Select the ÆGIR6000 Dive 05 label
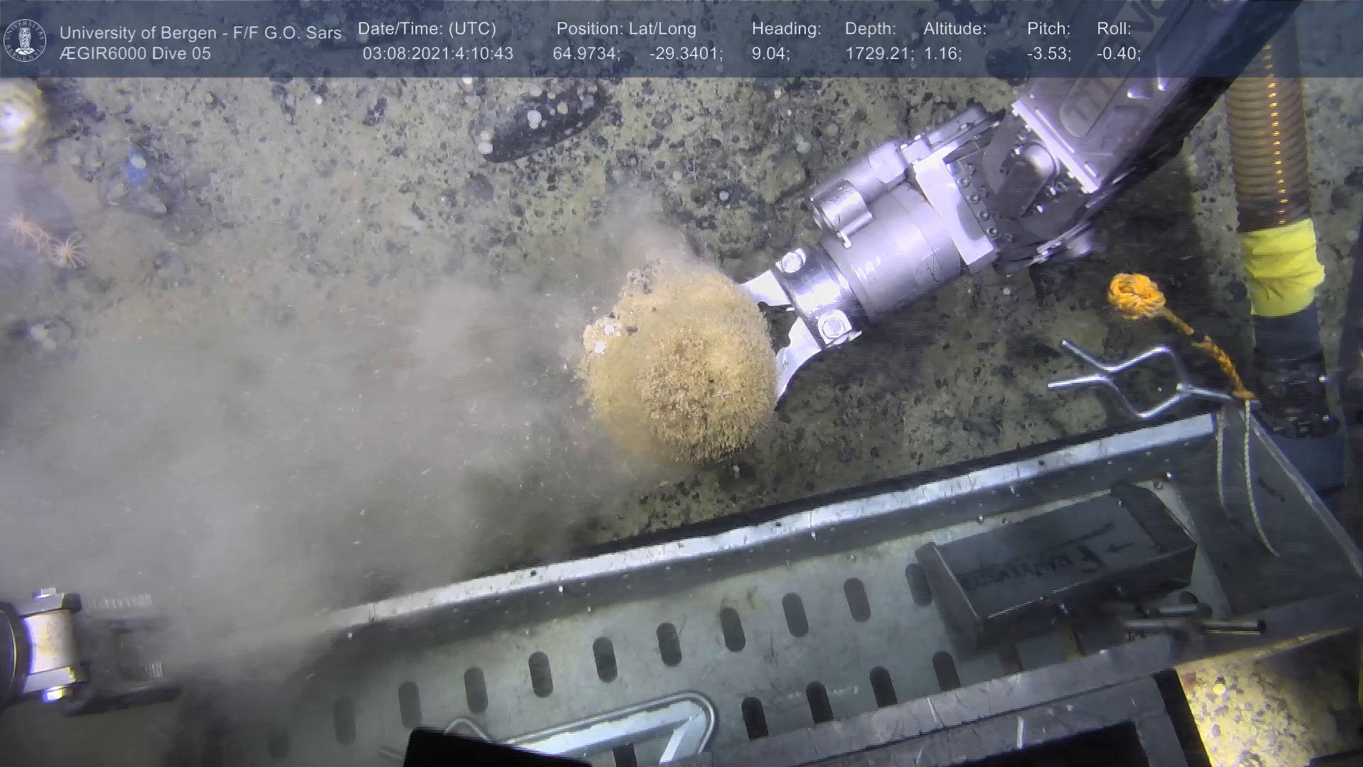 [x=135, y=54]
